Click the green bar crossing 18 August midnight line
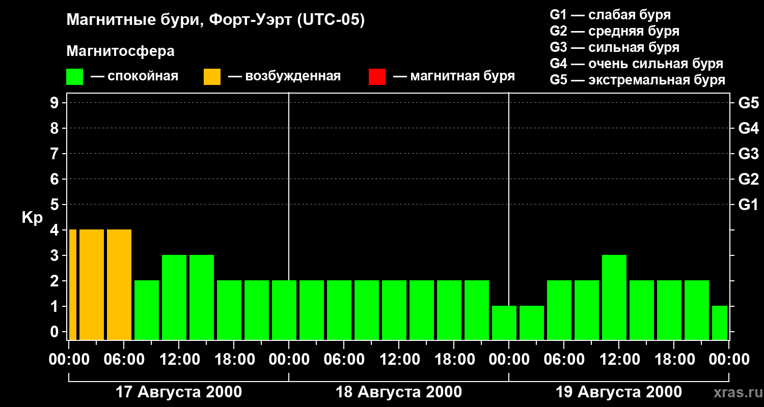The height and width of the screenshot is (407, 764). click(x=284, y=310)
